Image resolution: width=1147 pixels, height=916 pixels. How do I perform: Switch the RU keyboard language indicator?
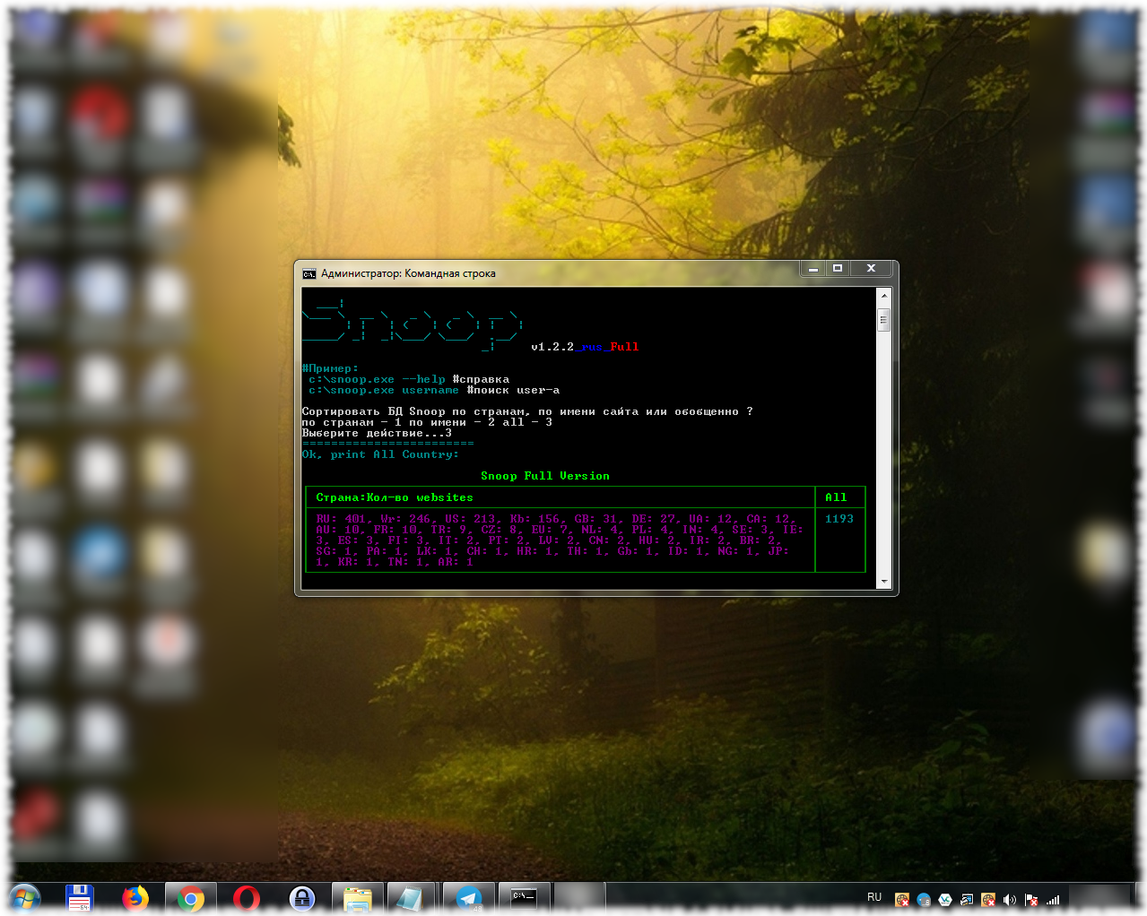[x=873, y=898]
